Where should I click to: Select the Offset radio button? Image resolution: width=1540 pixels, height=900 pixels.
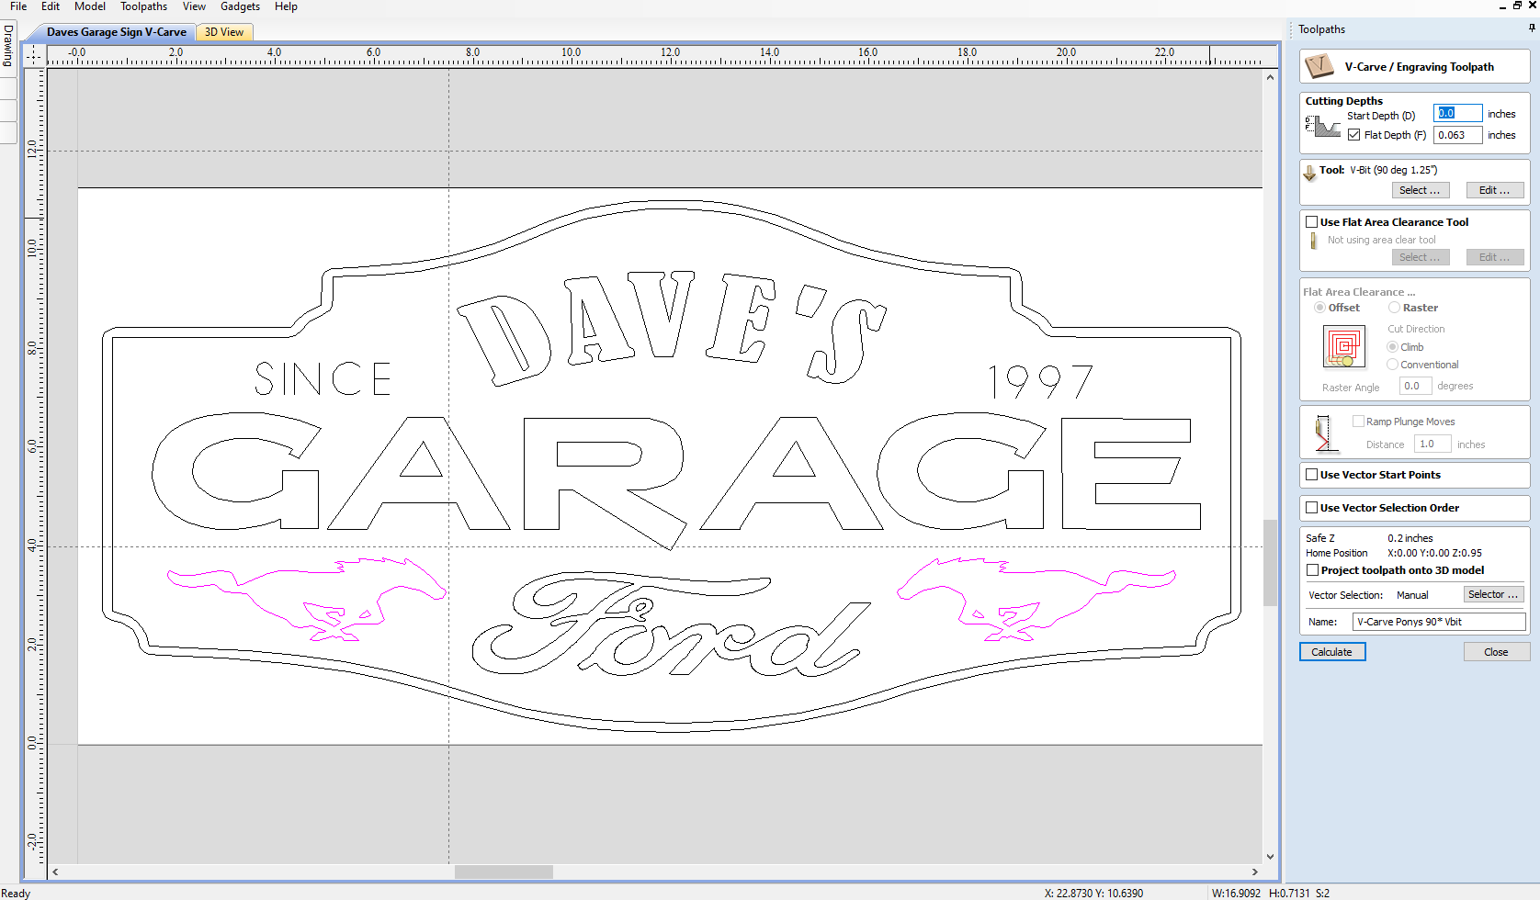point(1319,308)
